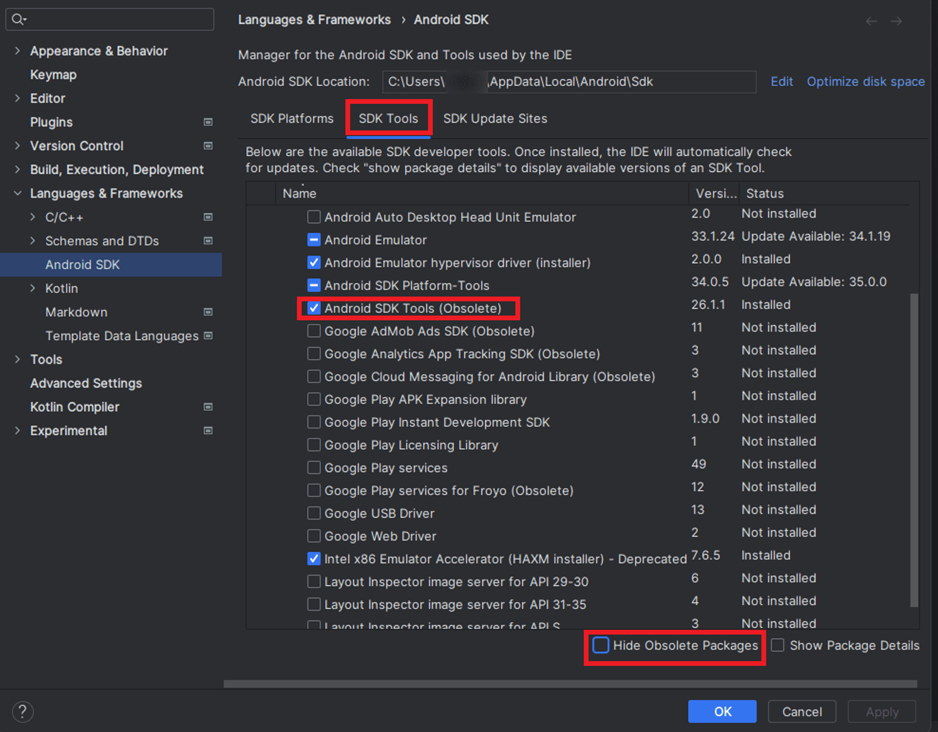The image size is (938, 732).
Task: Uncheck Intel x86 Emulator Accelerator (HAXM installer)
Action: [314, 559]
